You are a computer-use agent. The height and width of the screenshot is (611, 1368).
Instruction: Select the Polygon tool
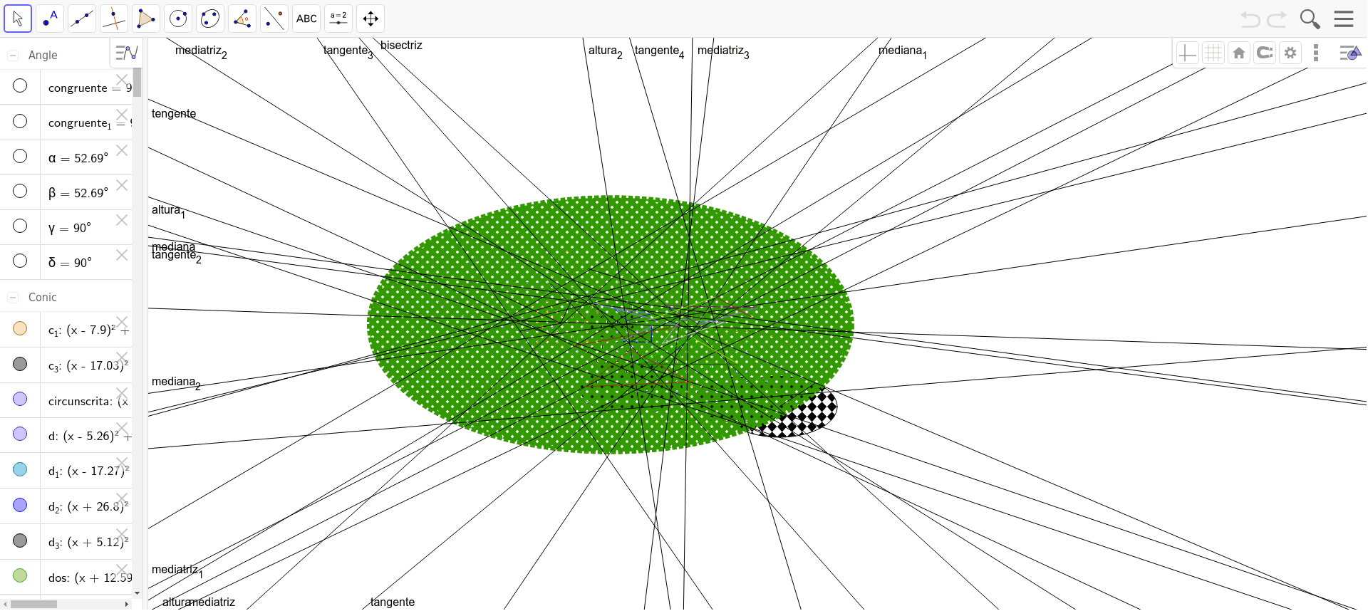click(146, 19)
